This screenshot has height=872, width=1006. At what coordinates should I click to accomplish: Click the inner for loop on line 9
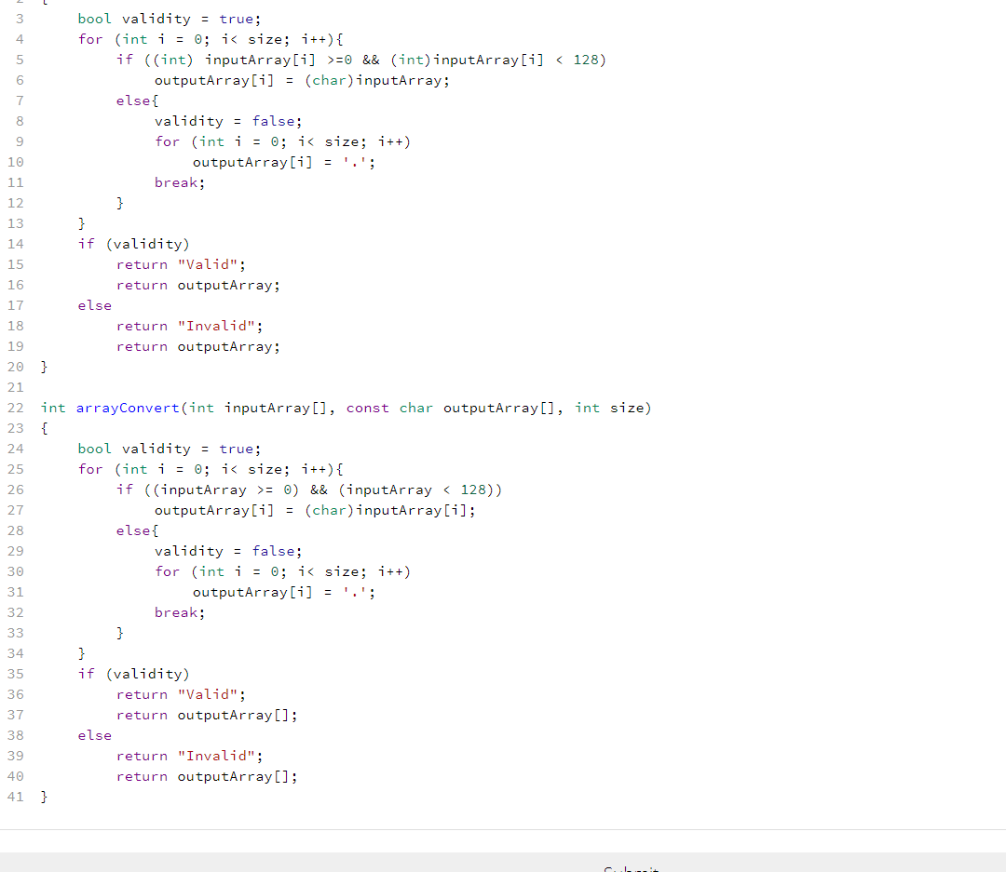(282, 141)
